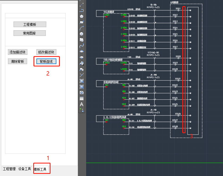
Task: Select the Polyline drawing tool
Action: coord(82,10)
